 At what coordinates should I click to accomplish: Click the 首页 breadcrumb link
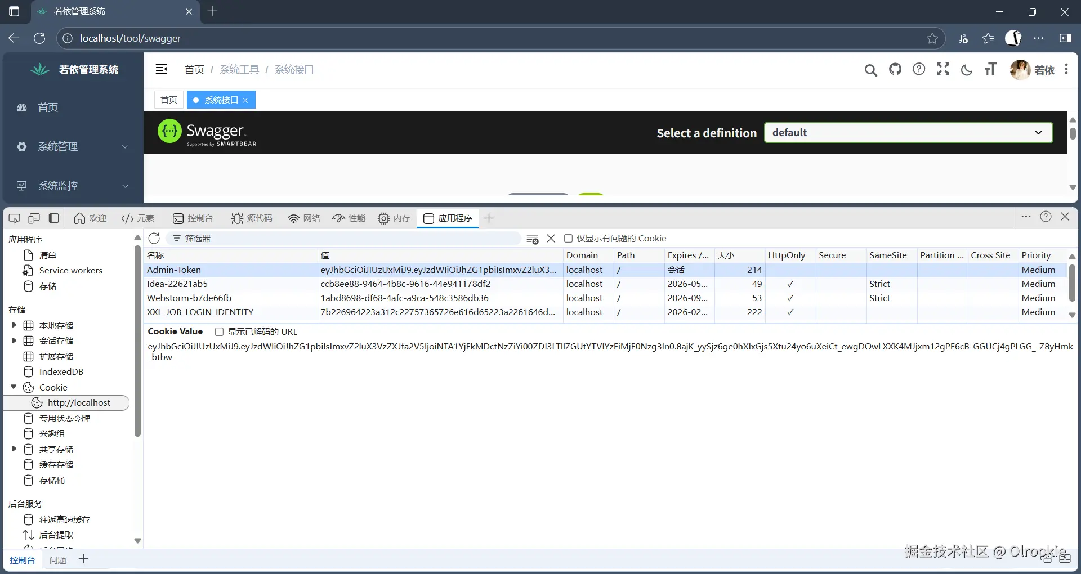coord(194,70)
